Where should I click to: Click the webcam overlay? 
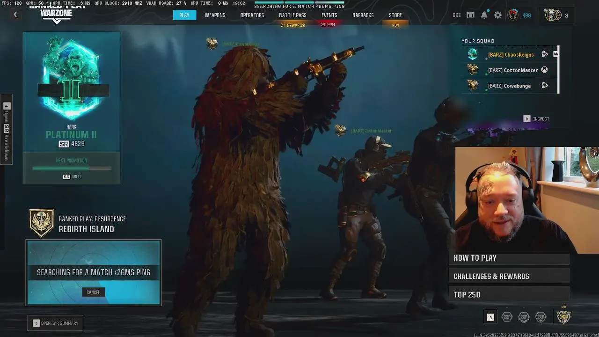click(527, 200)
